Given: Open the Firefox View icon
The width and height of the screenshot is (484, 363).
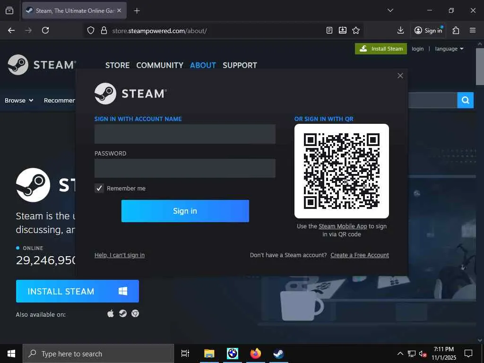Looking at the screenshot, I should click(9, 10).
